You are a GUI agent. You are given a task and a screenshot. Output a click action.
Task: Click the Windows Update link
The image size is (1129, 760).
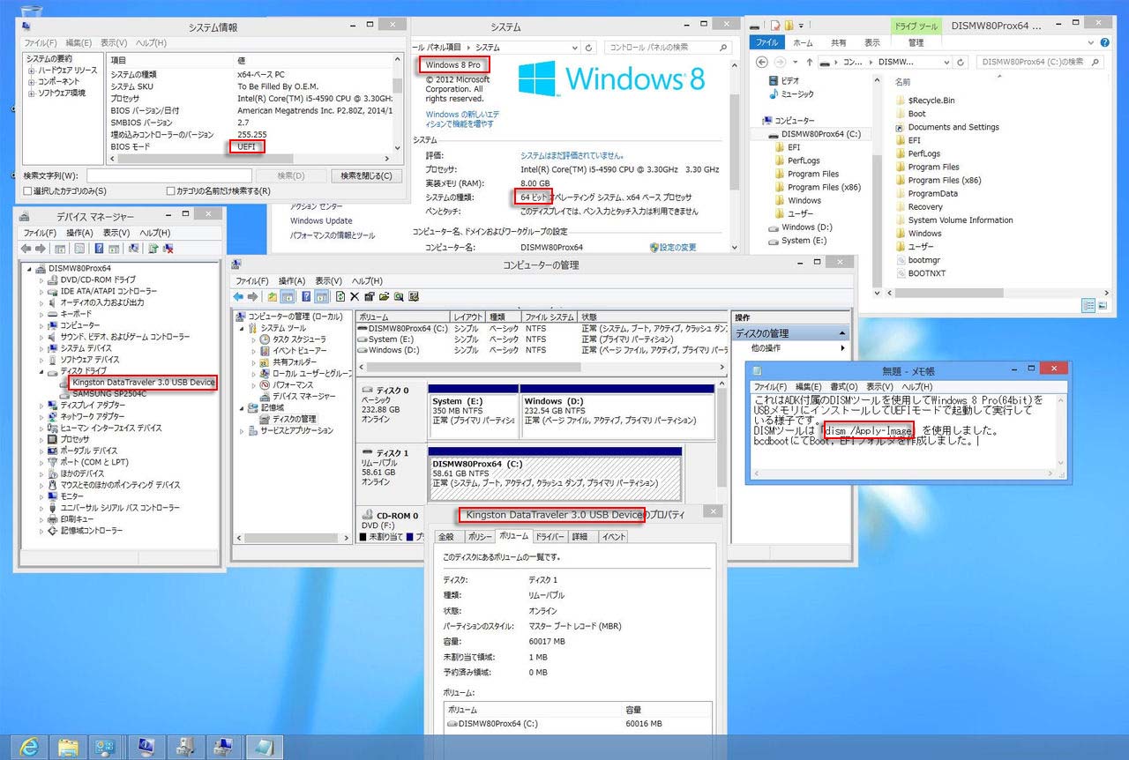pyautogui.click(x=321, y=221)
